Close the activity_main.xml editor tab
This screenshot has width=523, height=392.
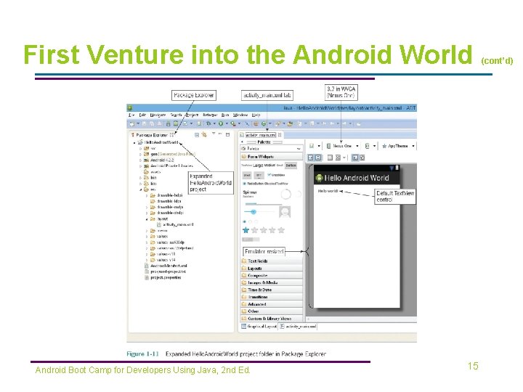pos(280,135)
